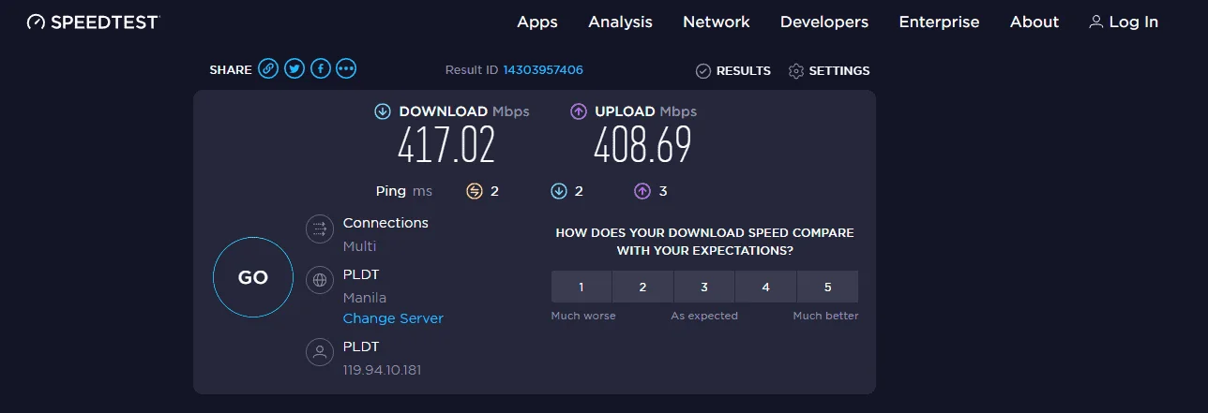Click the PLDT ISP name above IP address
The width and height of the screenshot is (1208, 413).
(x=361, y=347)
